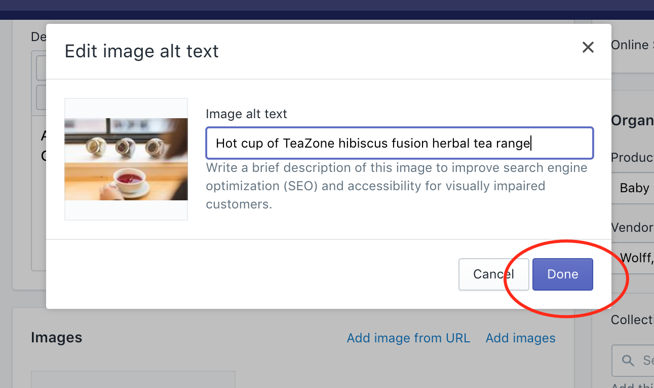Cancel the alt text edit
Viewport: 654px width, 388px height.
coord(493,274)
